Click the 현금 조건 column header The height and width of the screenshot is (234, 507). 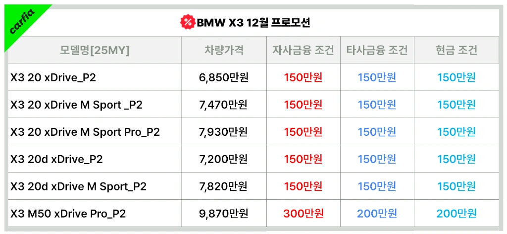pyautogui.click(x=456, y=50)
